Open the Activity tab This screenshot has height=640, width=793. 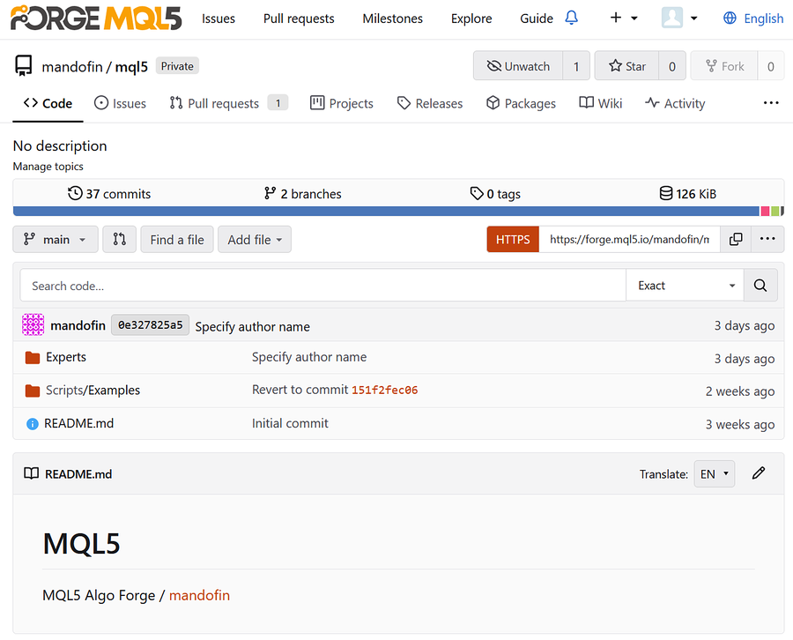point(675,103)
